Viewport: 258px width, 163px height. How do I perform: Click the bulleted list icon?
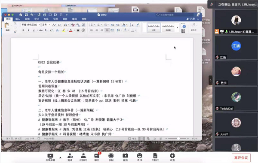tap(91, 25)
